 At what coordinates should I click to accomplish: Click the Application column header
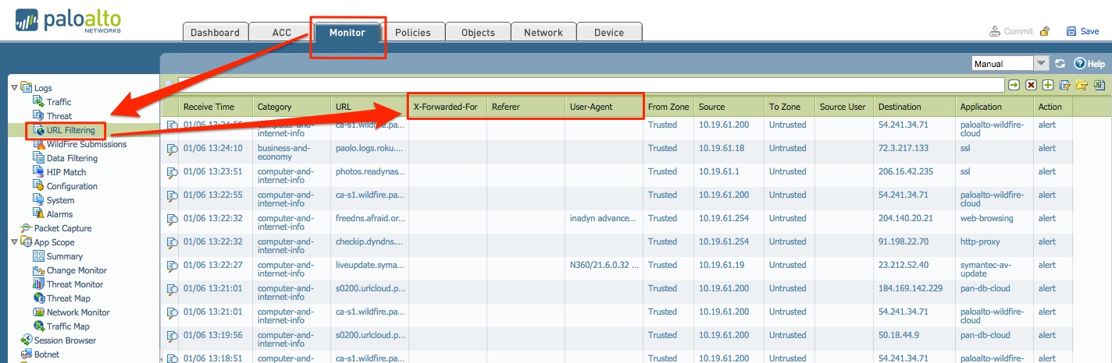click(x=995, y=107)
